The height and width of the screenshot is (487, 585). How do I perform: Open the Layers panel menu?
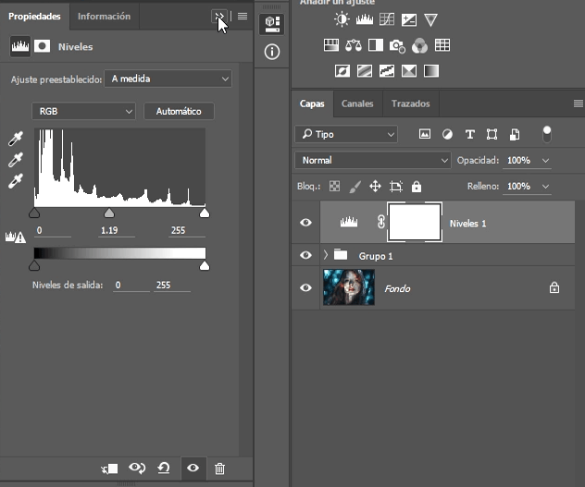coord(579,103)
